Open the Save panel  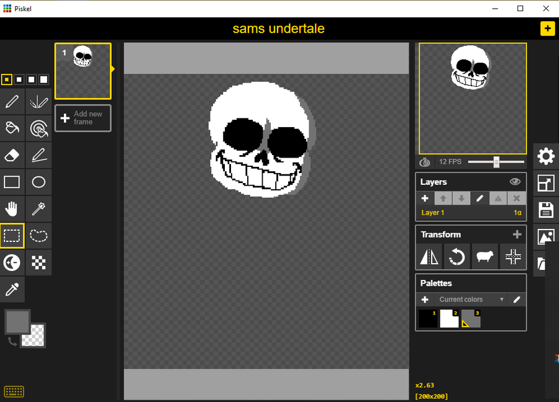[x=546, y=210]
